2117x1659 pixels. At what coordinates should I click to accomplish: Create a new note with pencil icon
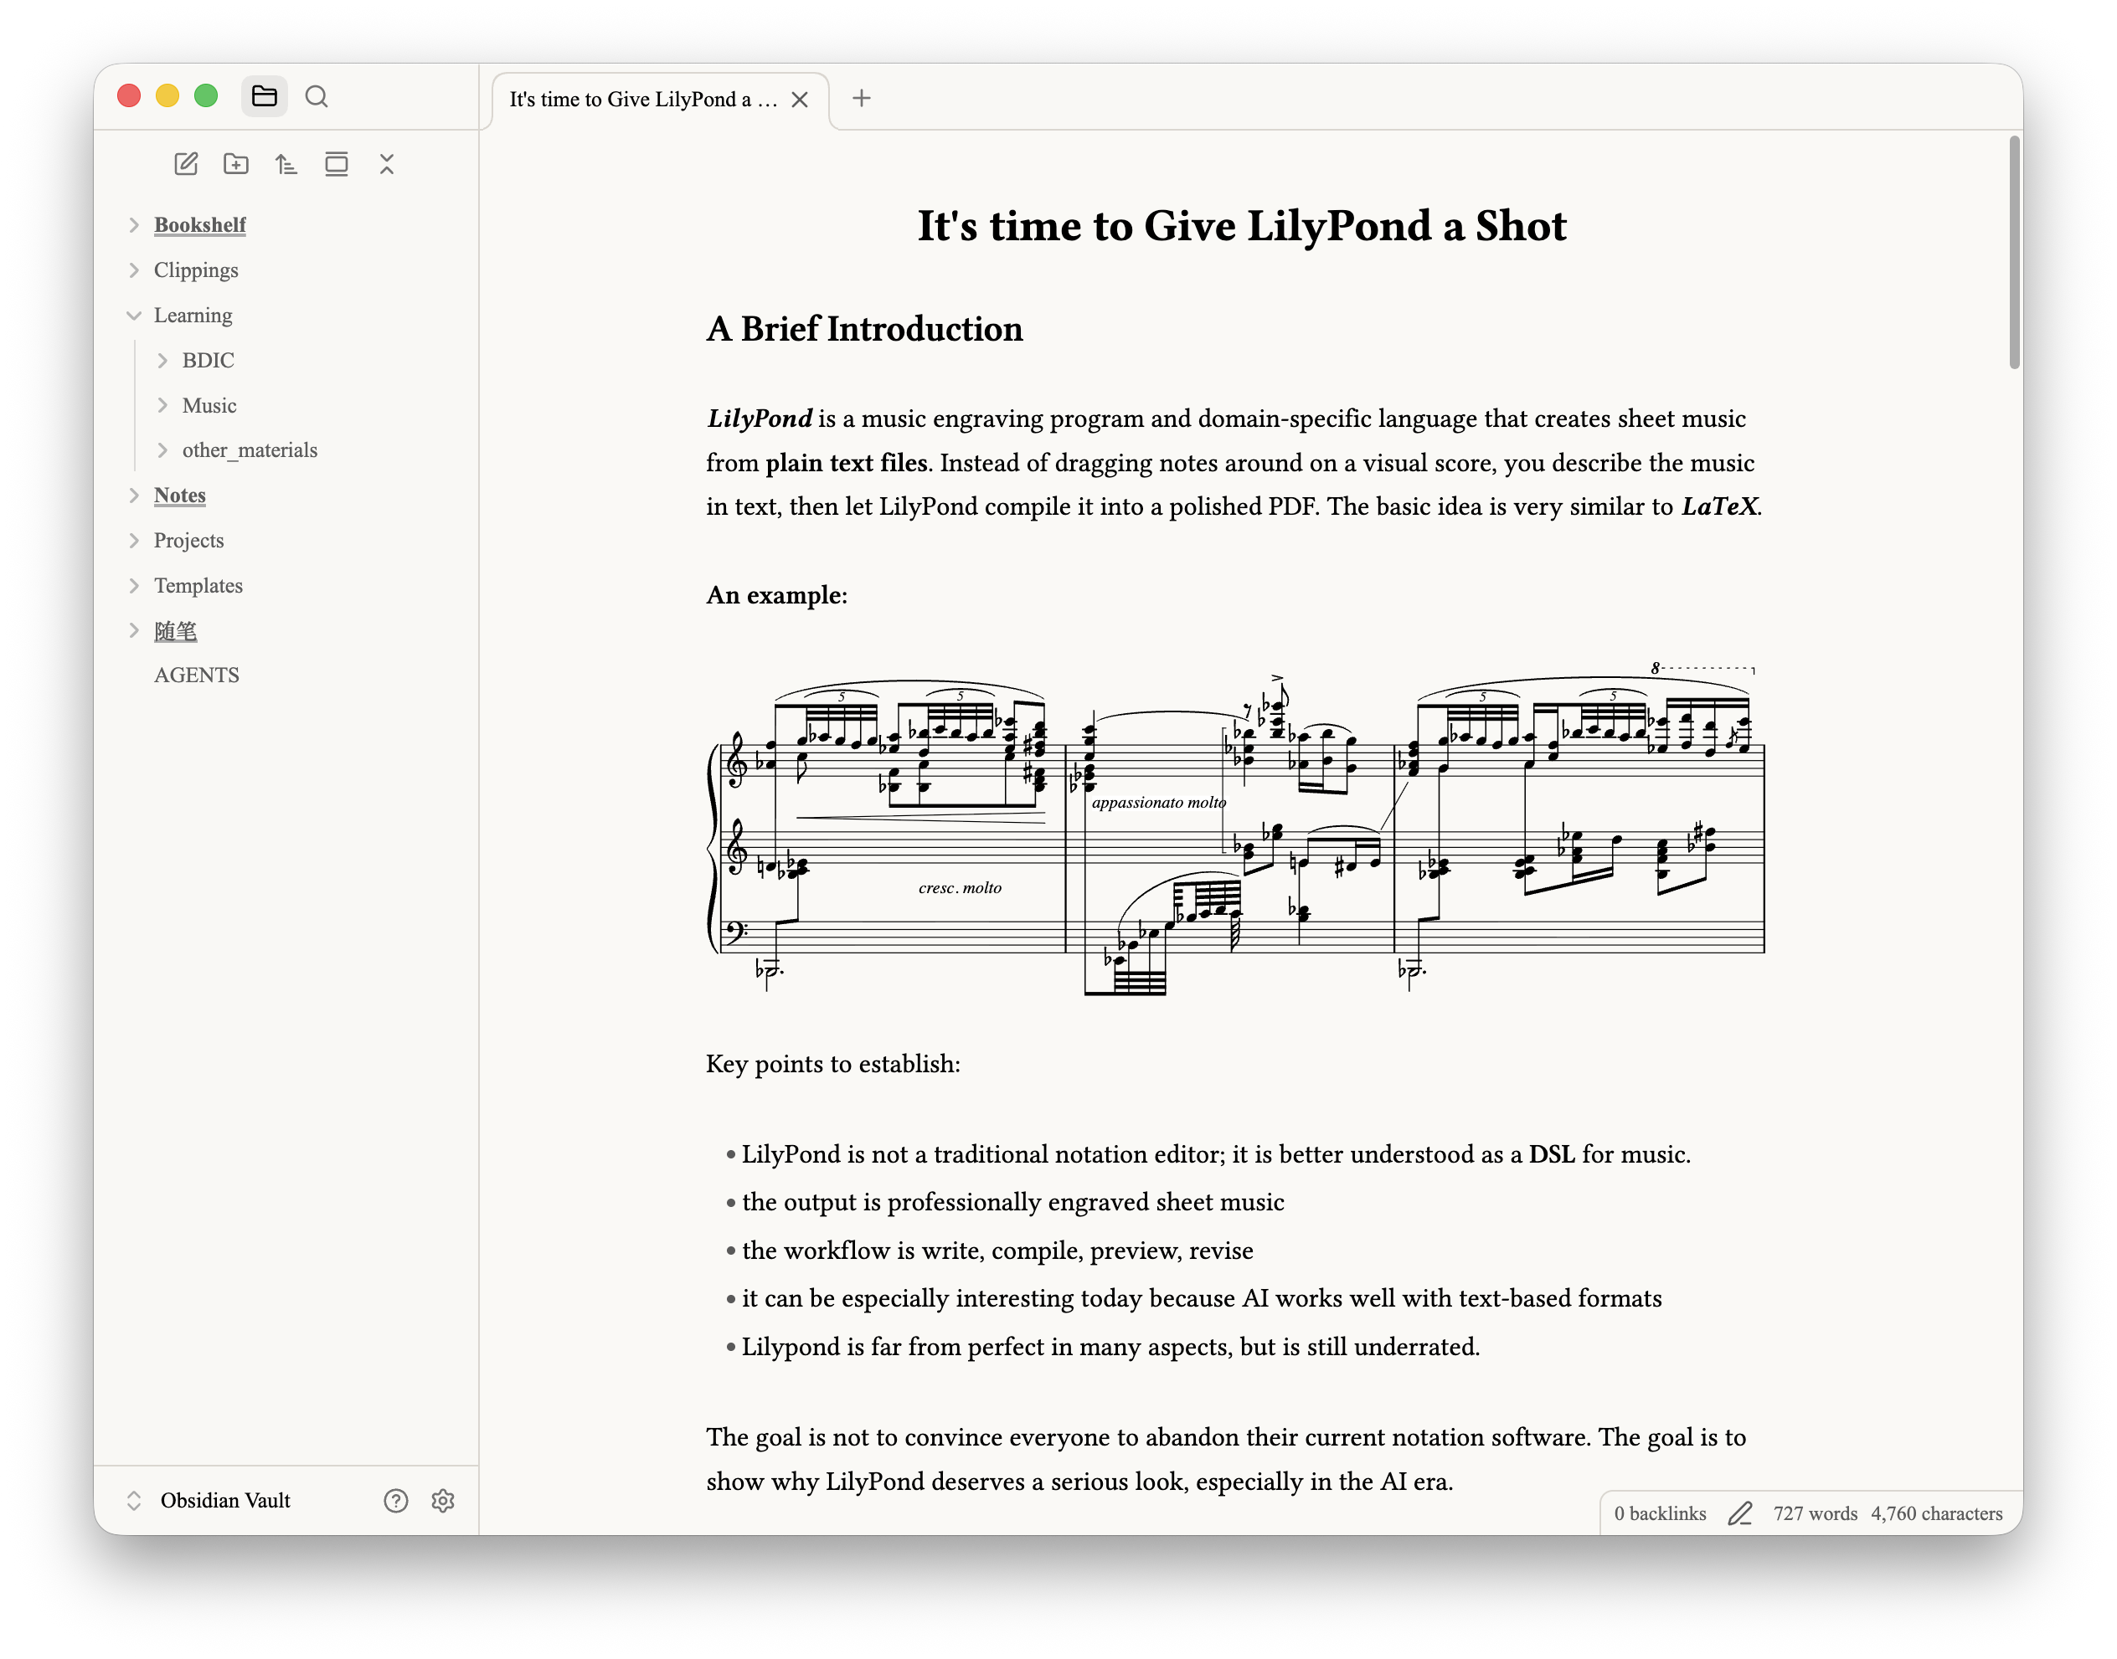186,164
